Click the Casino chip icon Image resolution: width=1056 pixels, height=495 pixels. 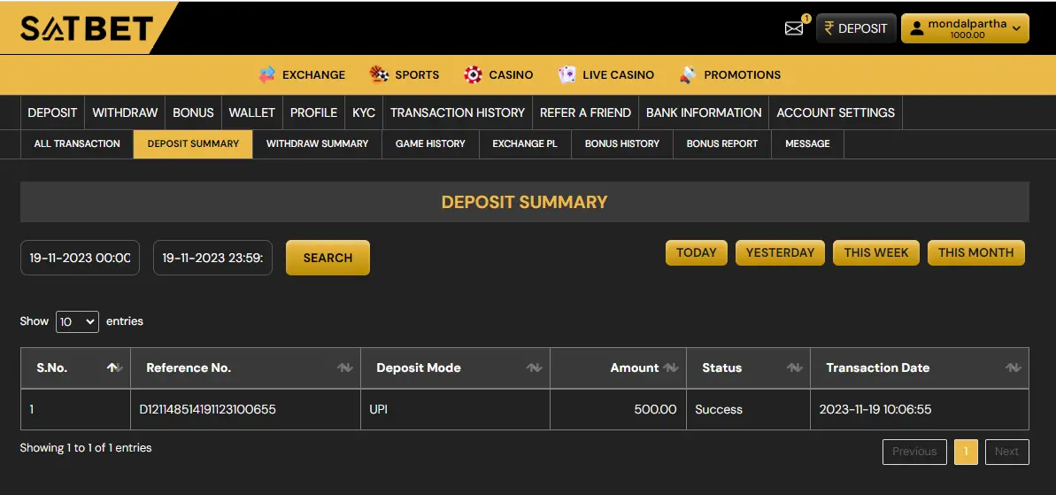(474, 75)
